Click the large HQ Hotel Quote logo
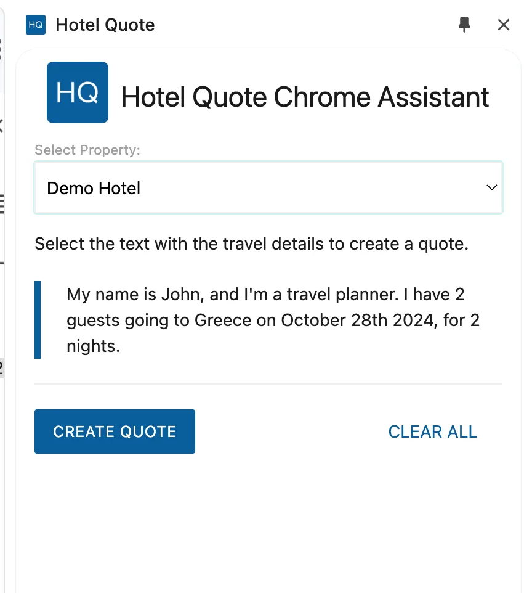 click(x=77, y=92)
